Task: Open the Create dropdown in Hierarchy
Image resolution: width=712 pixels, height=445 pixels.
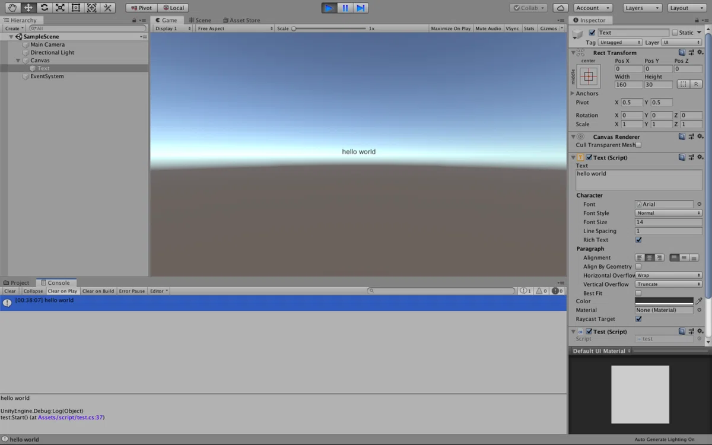Action: 14,28
